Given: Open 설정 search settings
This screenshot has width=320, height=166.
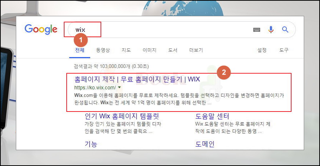Looking at the screenshot, I should click(x=262, y=50).
